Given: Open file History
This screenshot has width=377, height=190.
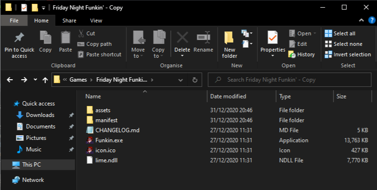Looking at the screenshot, I should [302, 54].
